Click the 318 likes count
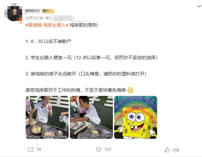This screenshot has width=202, height=157. (x=176, y=150)
